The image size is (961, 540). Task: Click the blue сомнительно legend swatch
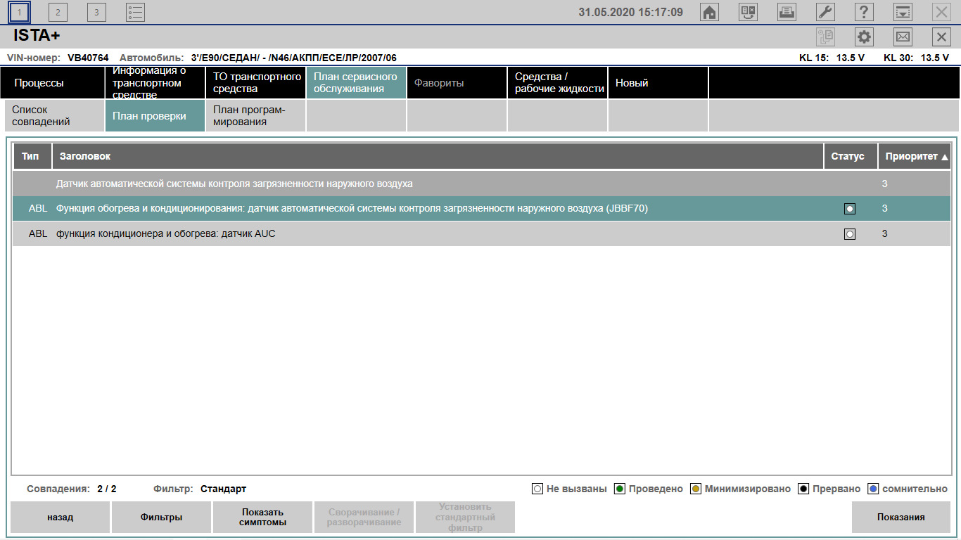point(873,489)
